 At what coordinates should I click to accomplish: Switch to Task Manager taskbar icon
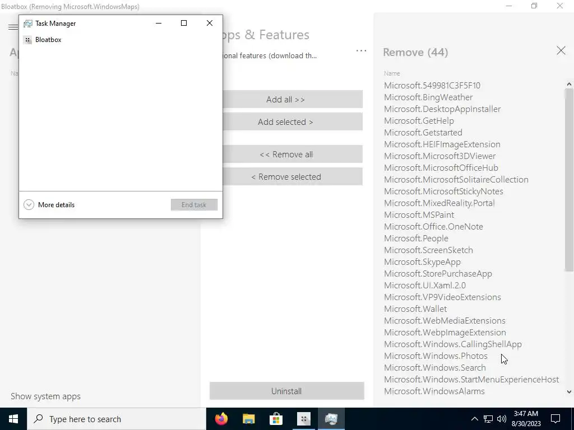point(331,419)
